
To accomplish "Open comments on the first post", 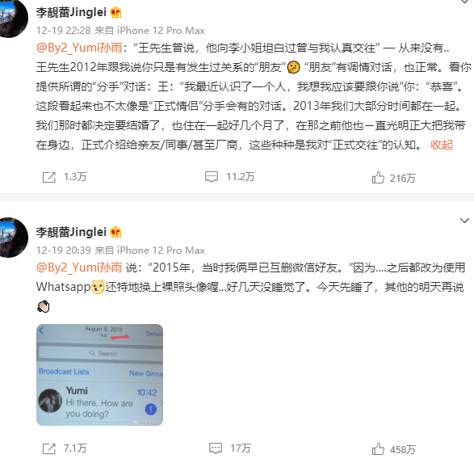I will click(x=212, y=177).
